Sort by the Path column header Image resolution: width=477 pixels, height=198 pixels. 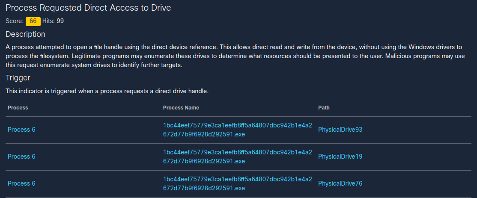point(324,108)
